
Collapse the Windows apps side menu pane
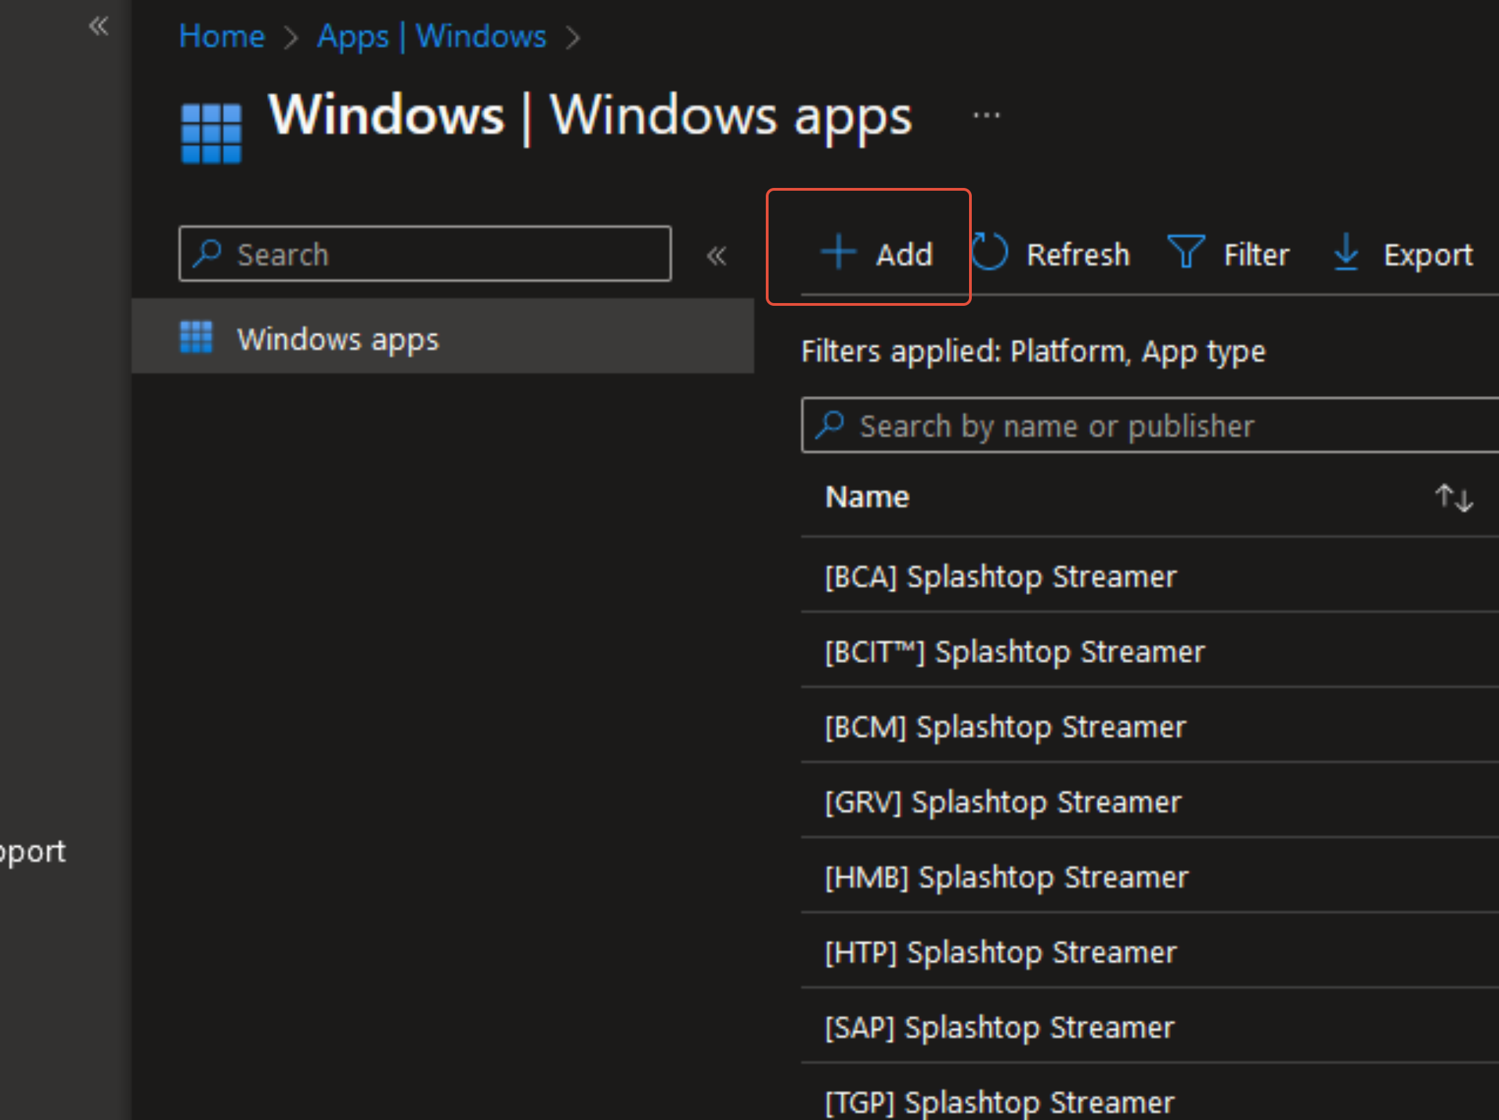pos(717,255)
